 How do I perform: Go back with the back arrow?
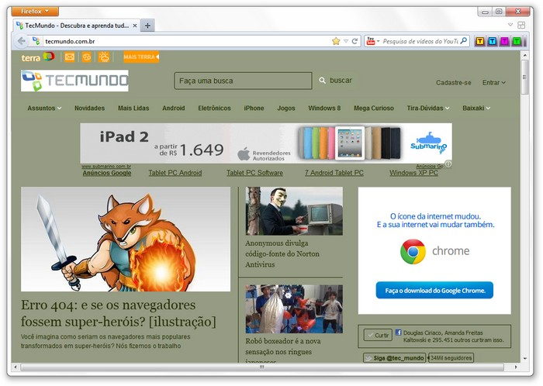(22, 41)
